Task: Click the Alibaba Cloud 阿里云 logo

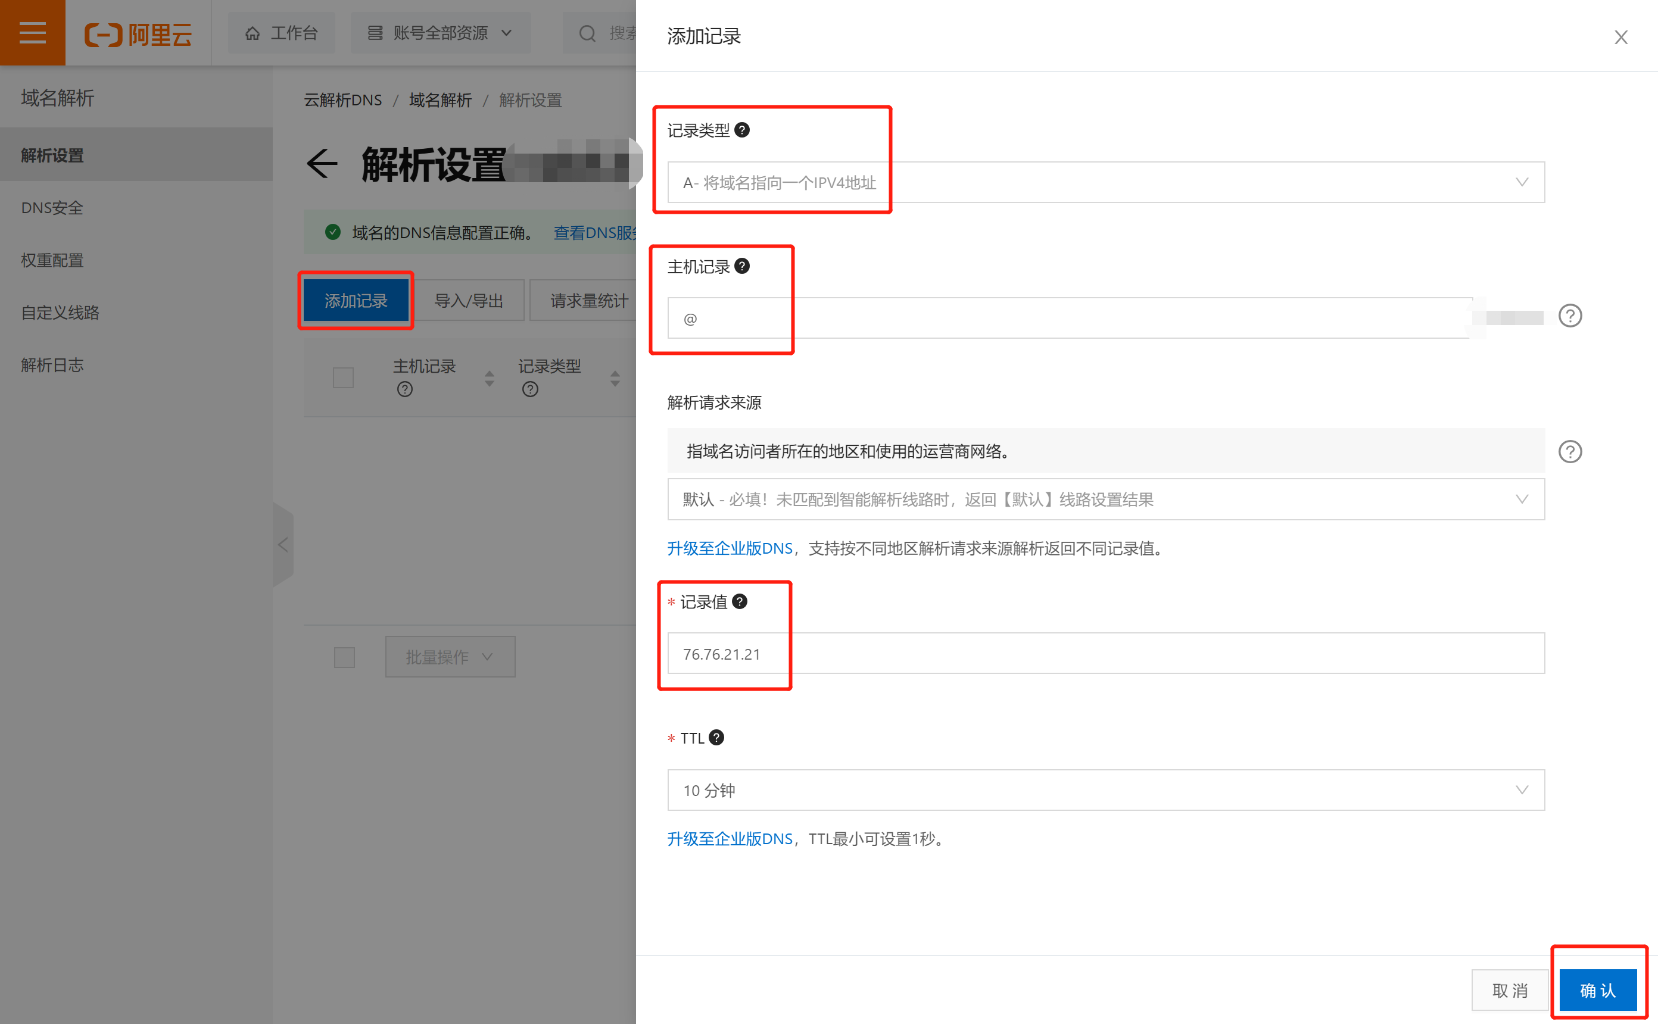Action: tap(139, 33)
